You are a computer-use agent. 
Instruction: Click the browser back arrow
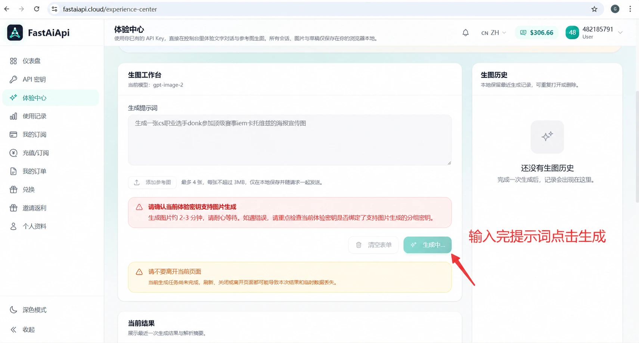click(x=7, y=9)
